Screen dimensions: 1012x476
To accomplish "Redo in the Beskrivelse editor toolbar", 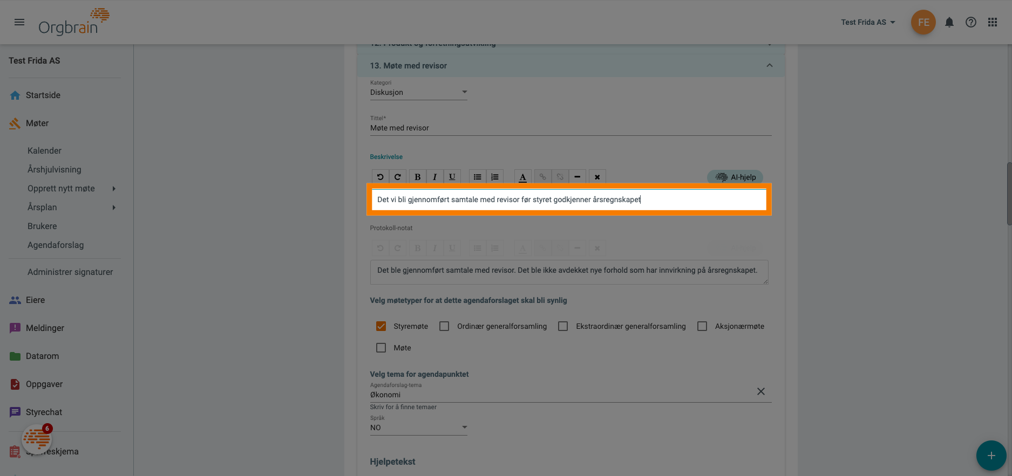I will coord(398,177).
